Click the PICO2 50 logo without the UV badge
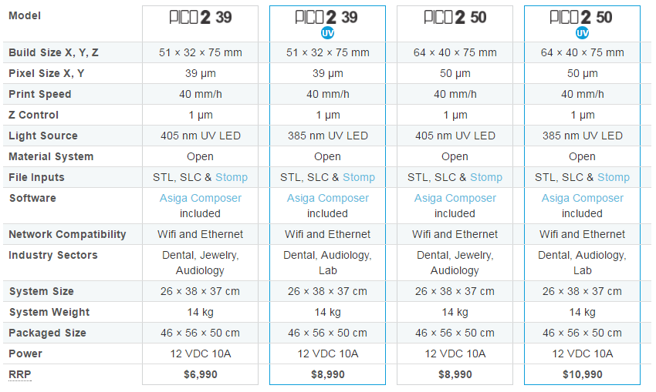656x392 pixels. pos(455,17)
